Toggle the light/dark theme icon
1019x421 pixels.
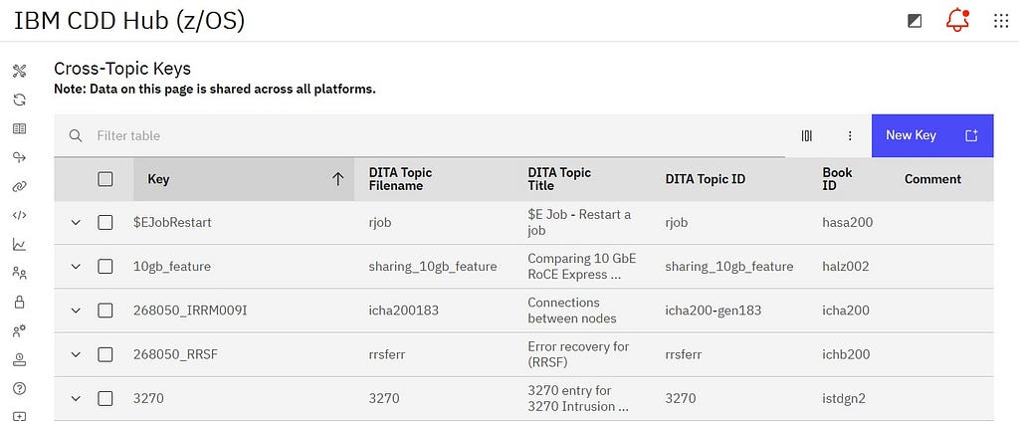click(x=915, y=21)
